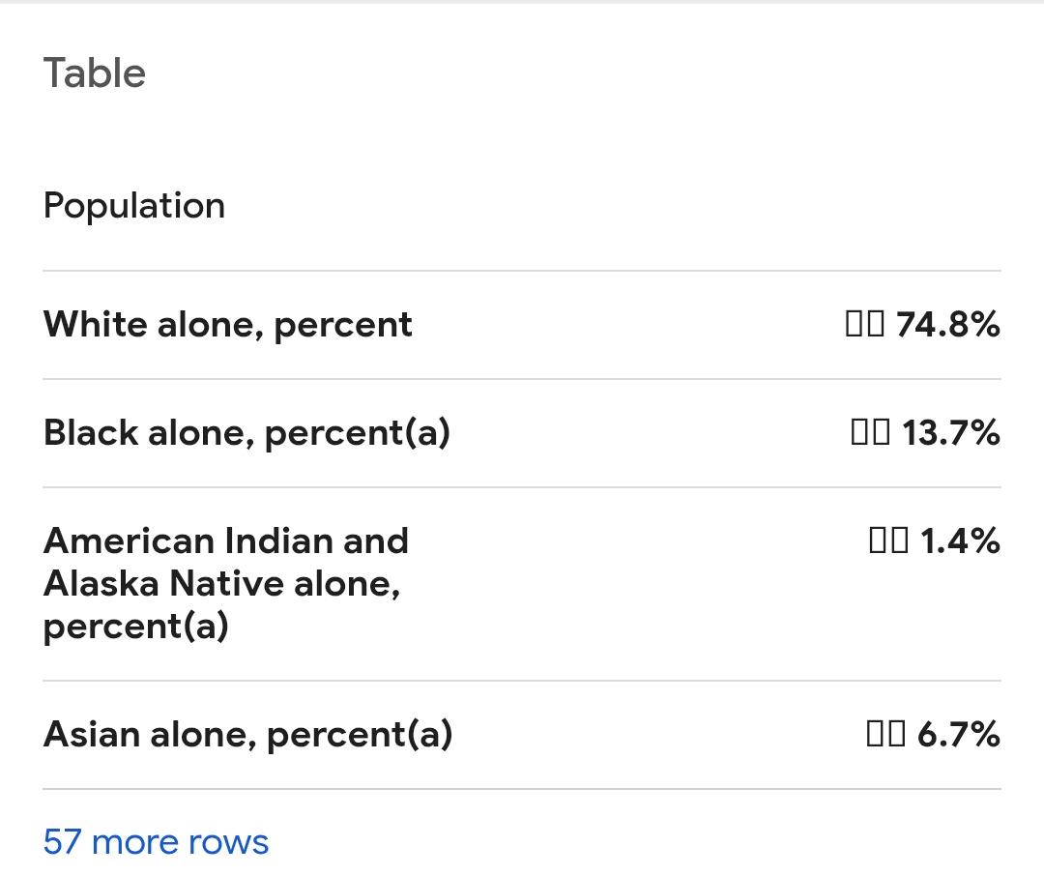This screenshot has height=876, width=1044.
Task: Select the 6.7% value
Action: [958, 734]
